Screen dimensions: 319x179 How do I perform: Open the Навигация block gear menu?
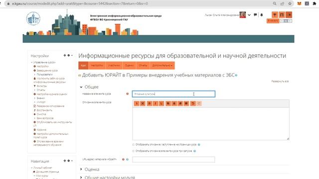pyautogui.click(x=70, y=161)
